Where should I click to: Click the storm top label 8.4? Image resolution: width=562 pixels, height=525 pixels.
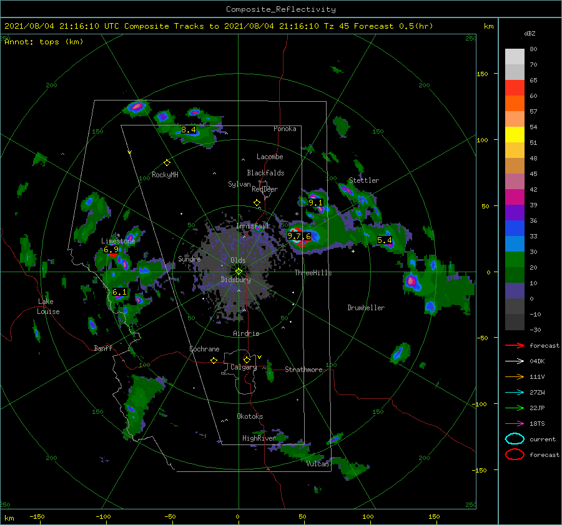pos(189,130)
